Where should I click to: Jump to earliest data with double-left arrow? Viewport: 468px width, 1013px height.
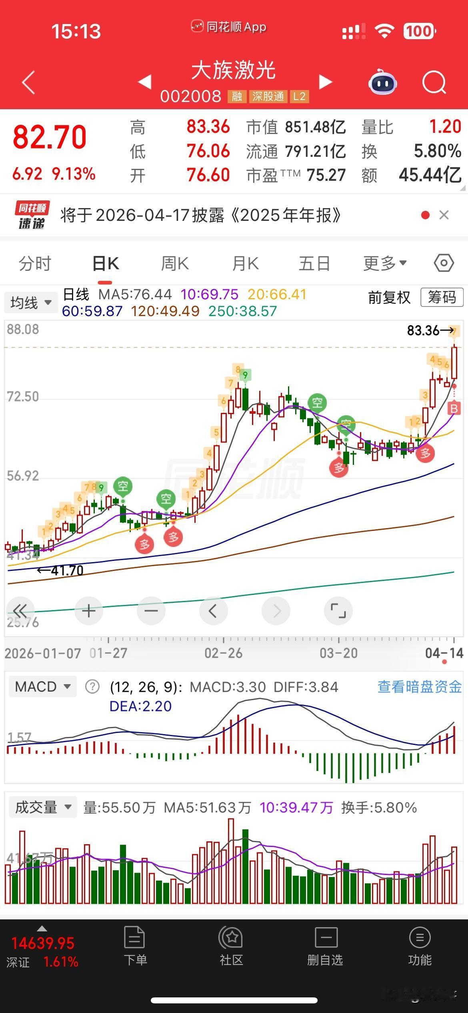(20, 611)
